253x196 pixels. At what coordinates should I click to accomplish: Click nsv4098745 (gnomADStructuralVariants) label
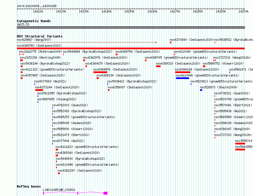(x=176, y=57)
